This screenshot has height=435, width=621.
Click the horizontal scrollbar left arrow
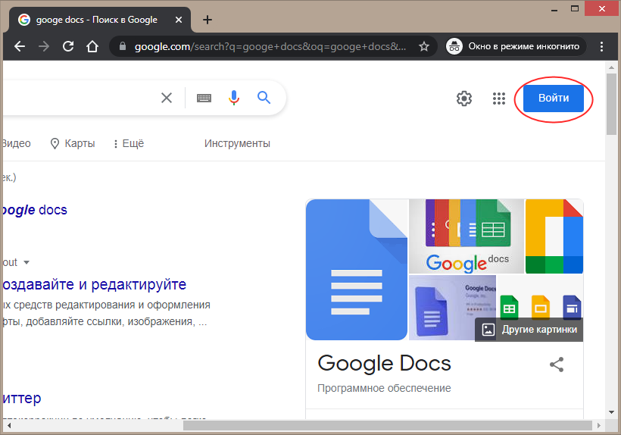pyautogui.click(x=9, y=425)
